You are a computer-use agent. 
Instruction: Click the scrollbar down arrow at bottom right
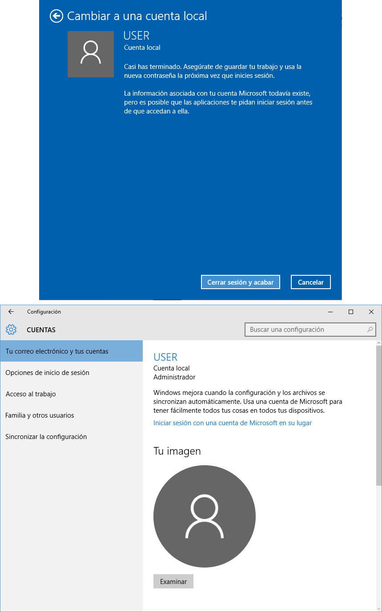378,608
